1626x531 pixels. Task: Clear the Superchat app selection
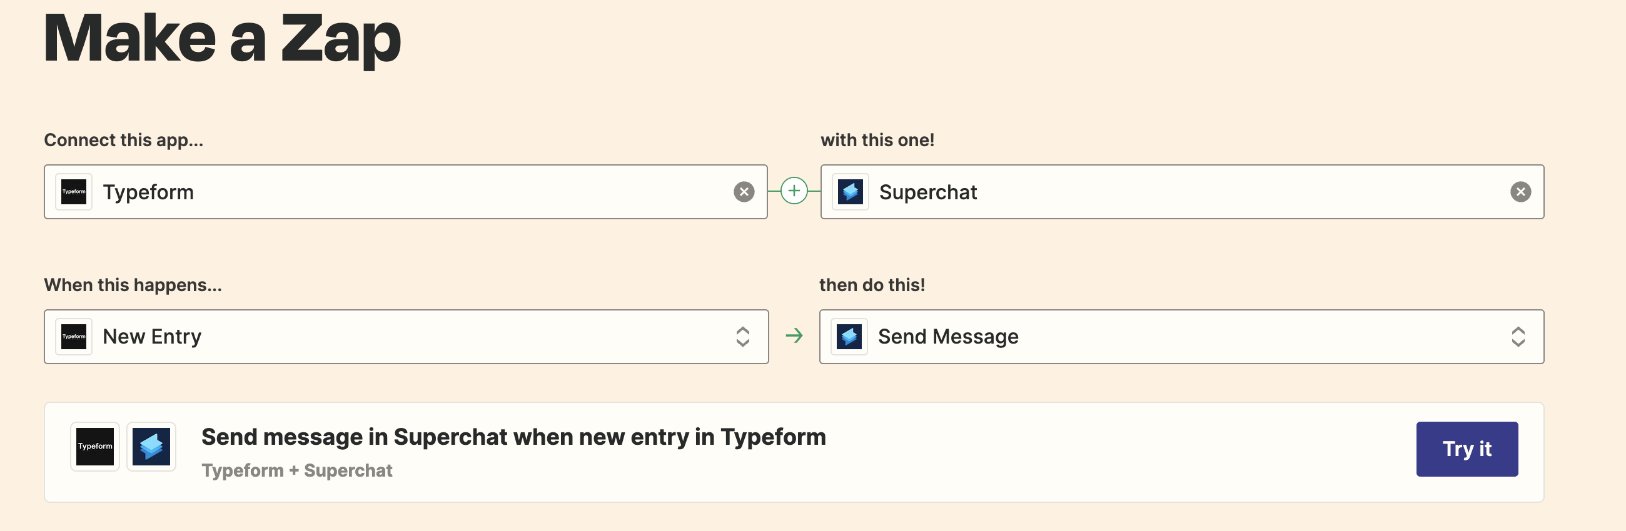[1520, 192]
